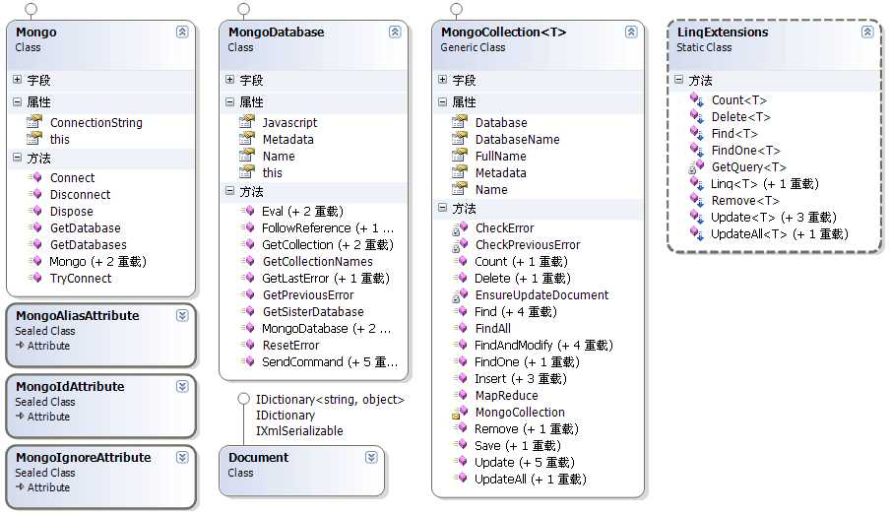Click the EnsureUpdateDocument method icon

coord(460,295)
